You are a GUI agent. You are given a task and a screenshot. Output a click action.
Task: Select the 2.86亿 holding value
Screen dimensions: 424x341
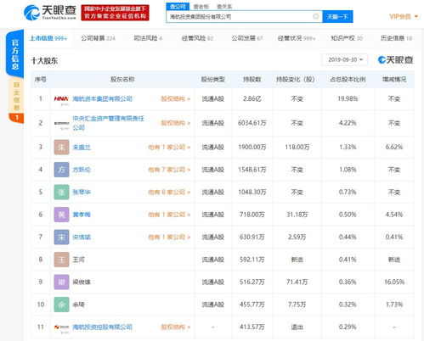[x=252, y=99]
